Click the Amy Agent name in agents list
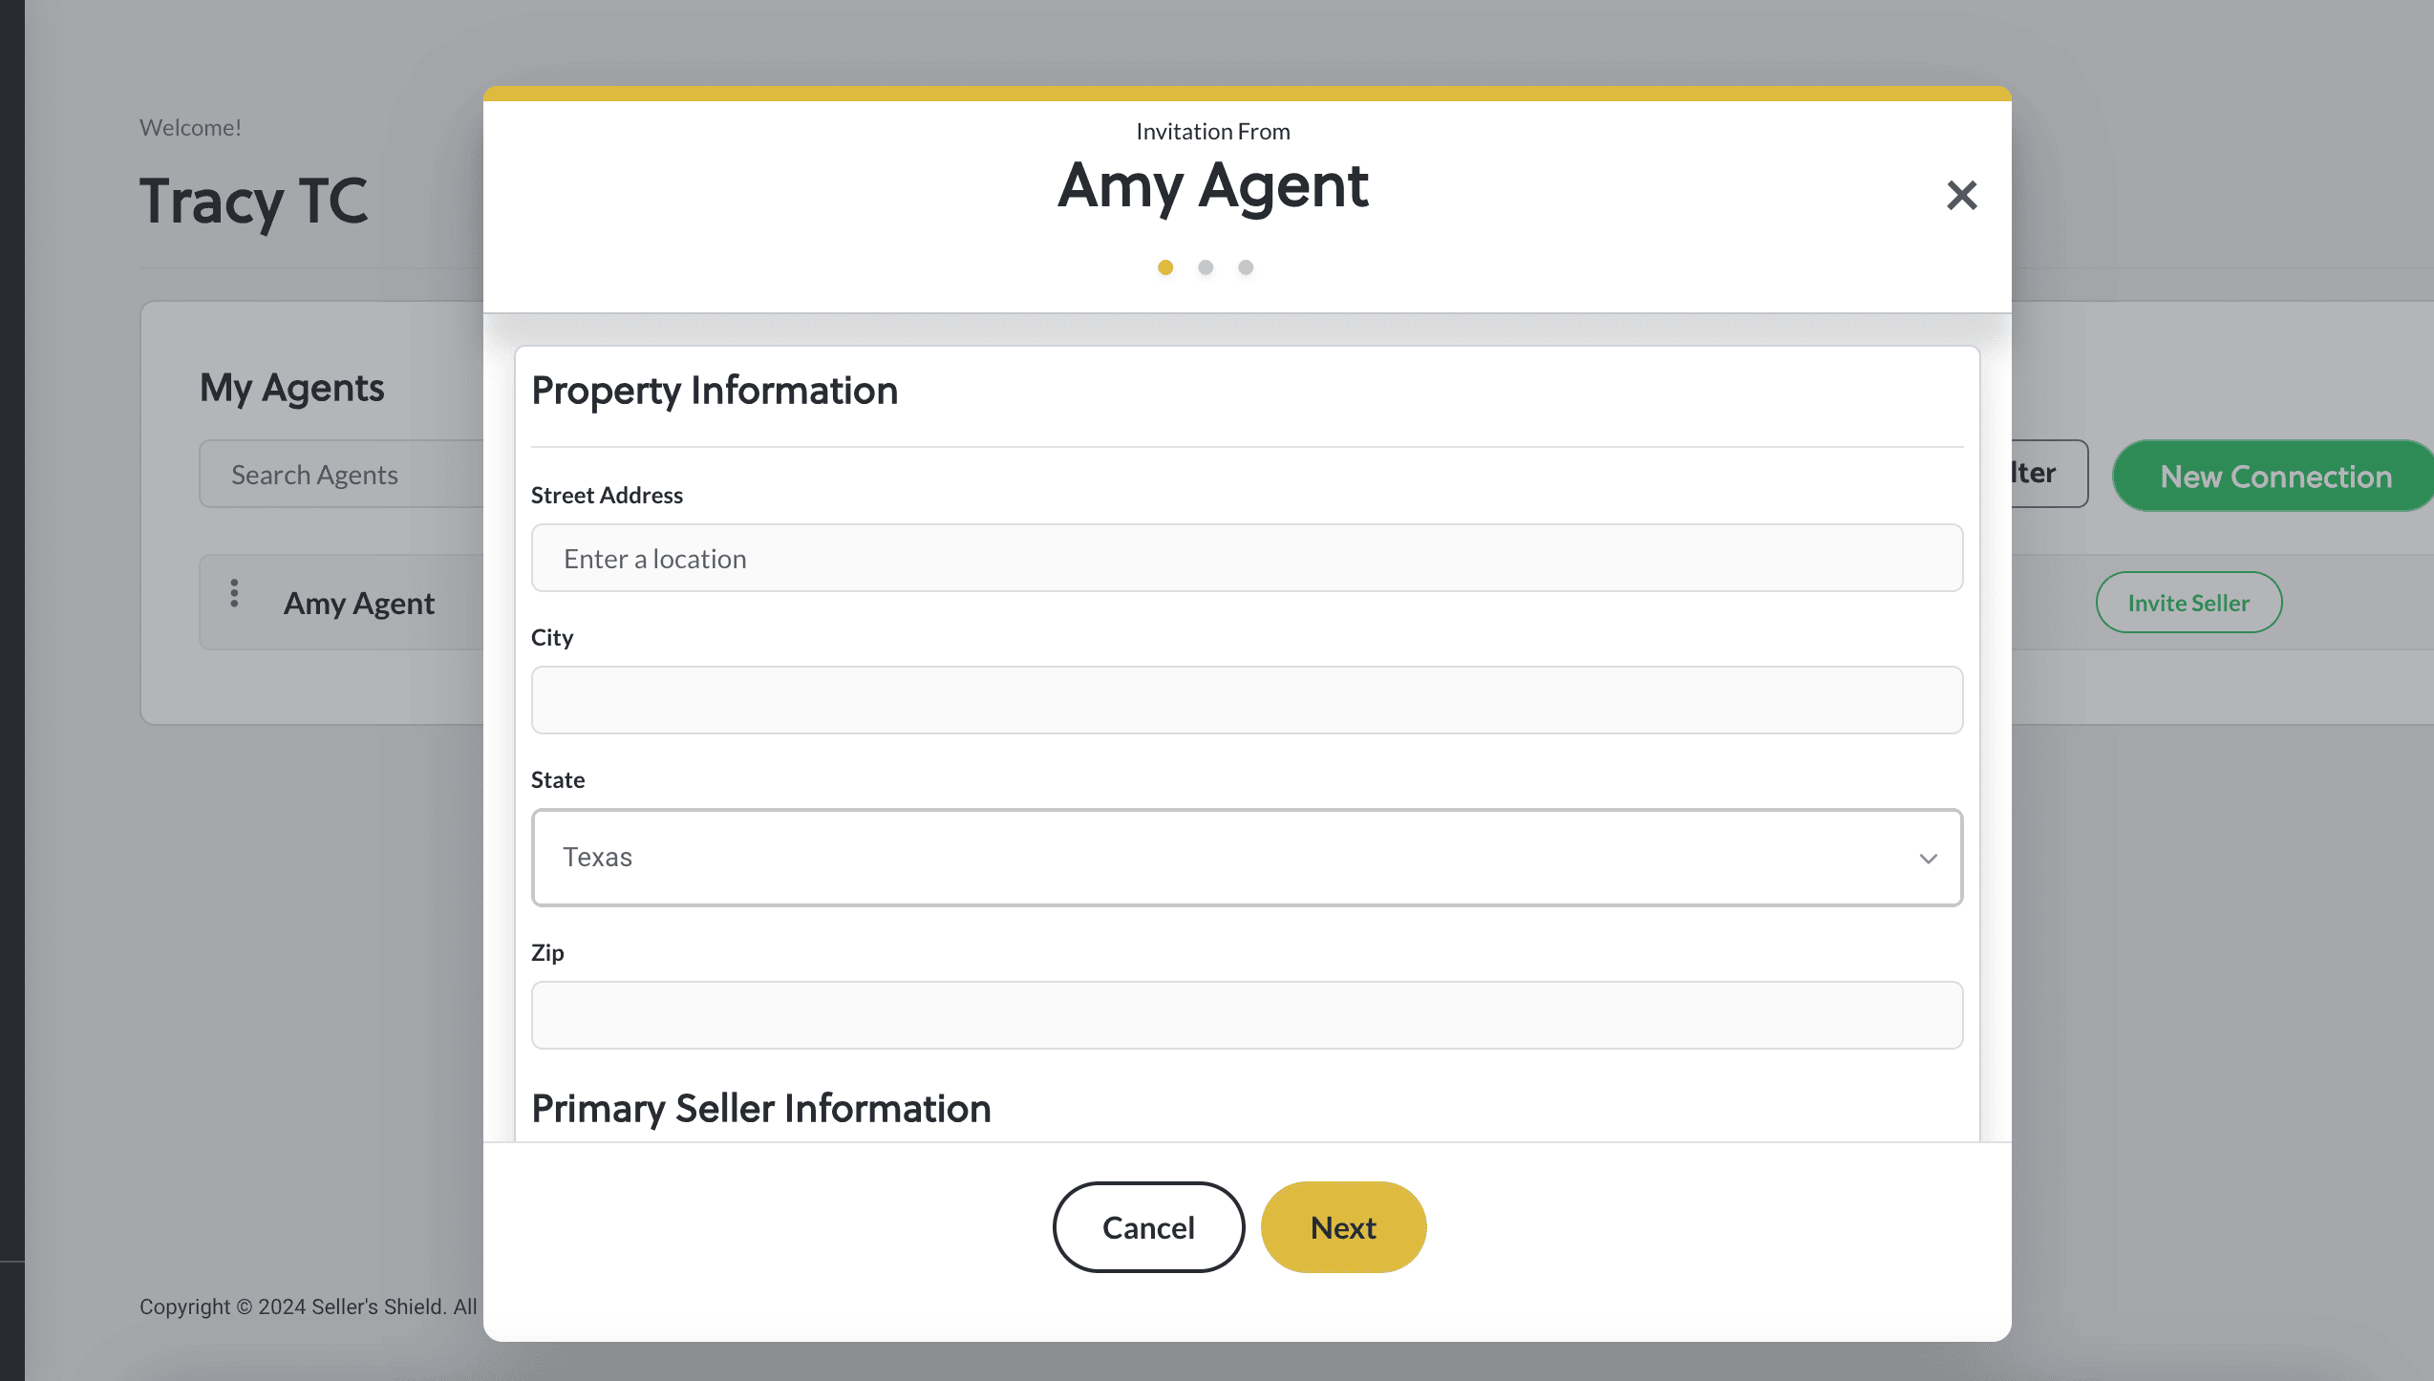 click(x=358, y=604)
